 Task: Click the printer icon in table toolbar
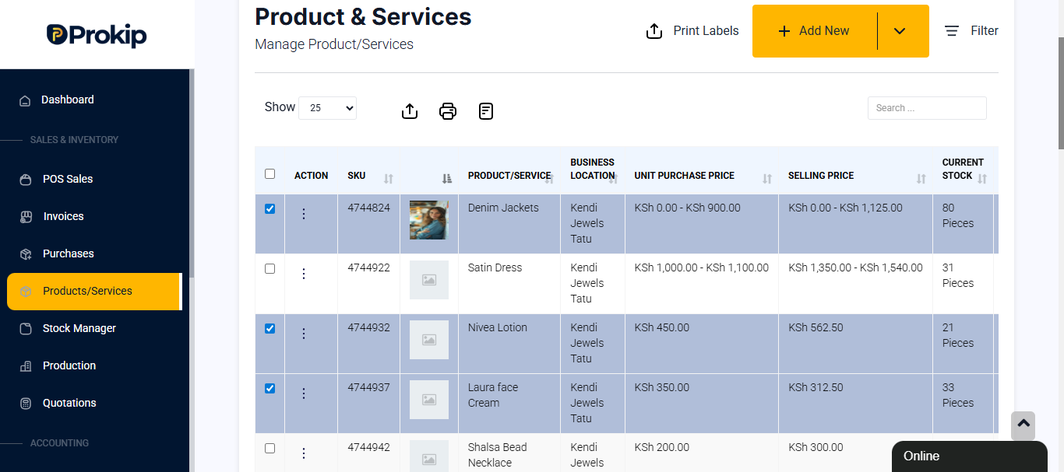448,111
